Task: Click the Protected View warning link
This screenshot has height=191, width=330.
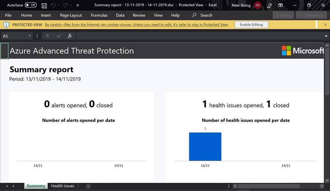Action: (x=137, y=25)
